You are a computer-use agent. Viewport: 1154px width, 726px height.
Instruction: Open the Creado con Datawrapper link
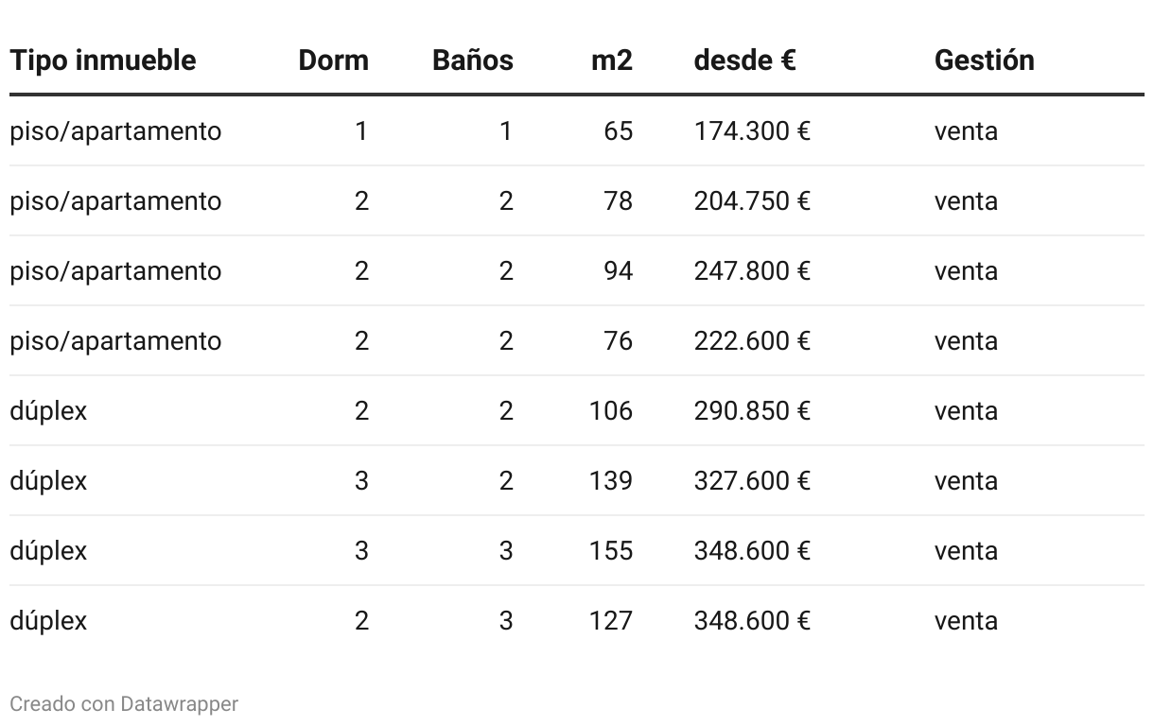click(124, 704)
